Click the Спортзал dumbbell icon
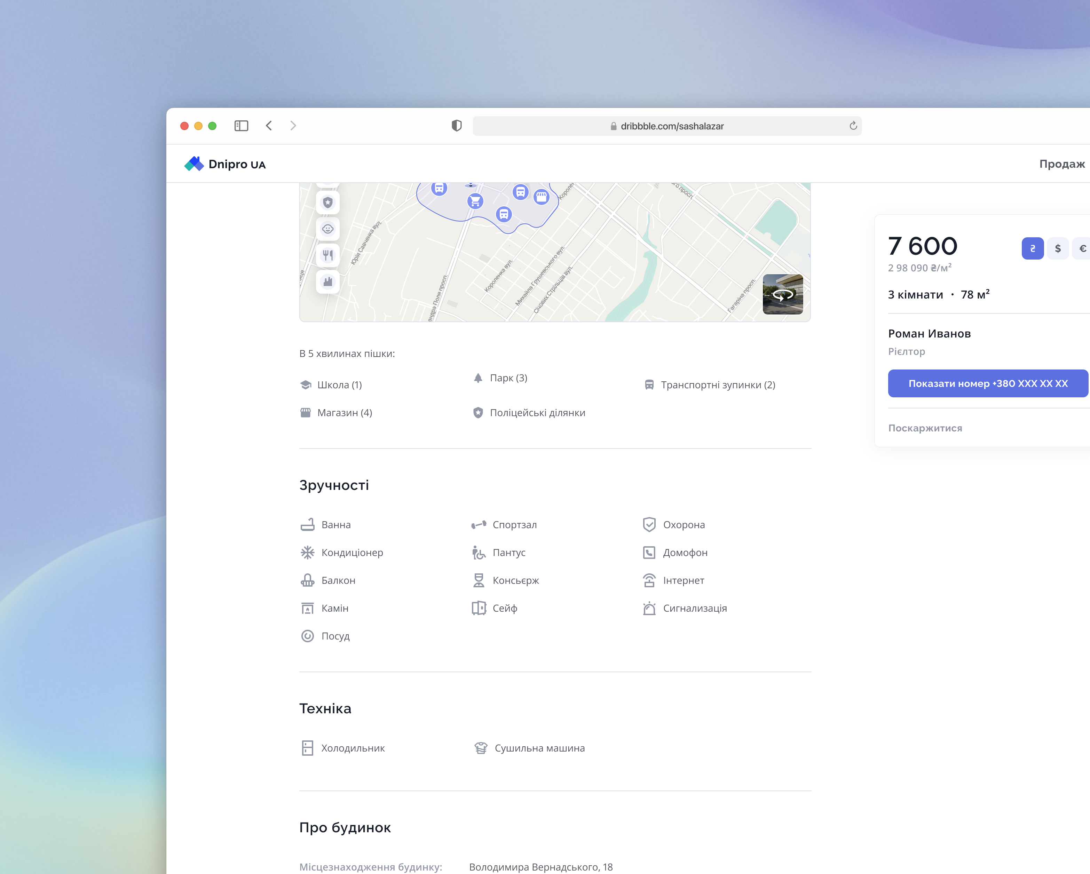 point(479,525)
